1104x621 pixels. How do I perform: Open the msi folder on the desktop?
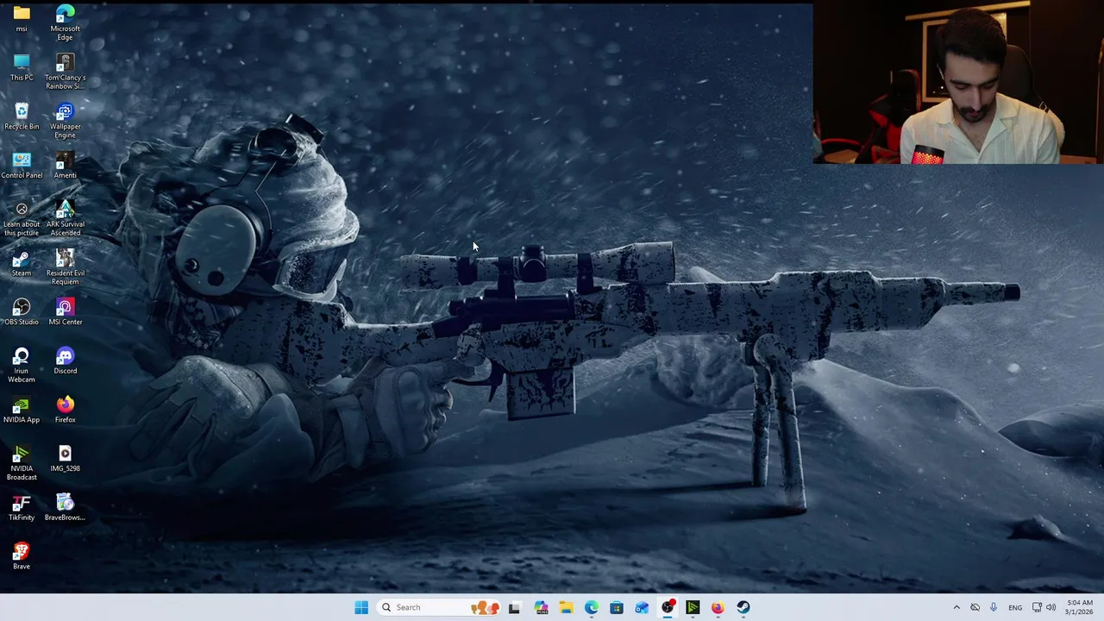click(22, 19)
